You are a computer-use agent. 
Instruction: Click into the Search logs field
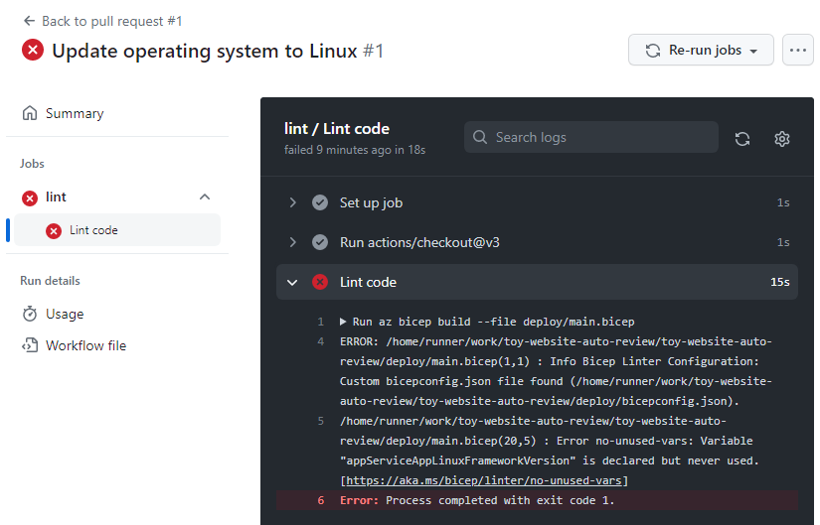(591, 137)
